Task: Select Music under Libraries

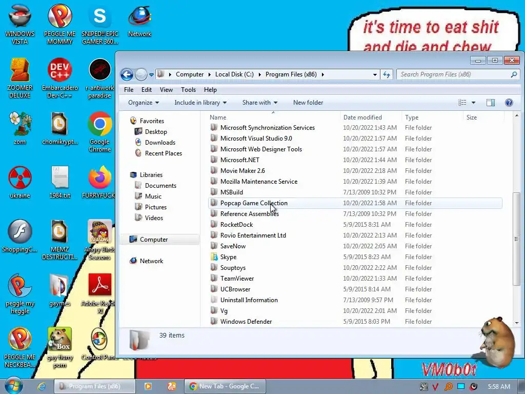Action: (148, 196)
